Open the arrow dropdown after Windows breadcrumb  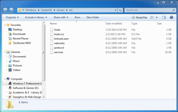pyautogui.click(x=39, y=10)
